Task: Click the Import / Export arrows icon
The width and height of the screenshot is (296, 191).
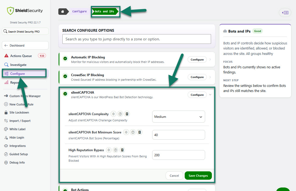Action: (x=6, y=121)
